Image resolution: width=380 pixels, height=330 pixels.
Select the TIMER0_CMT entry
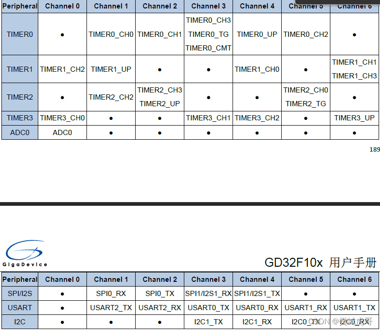pyautogui.click(x=208, y=48)
